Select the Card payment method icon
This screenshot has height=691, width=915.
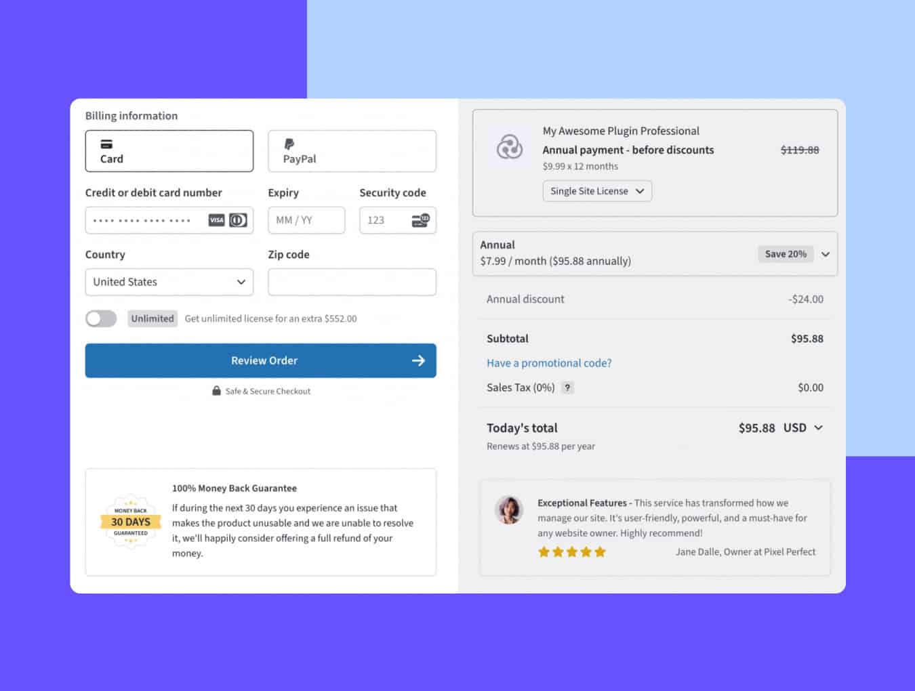(106, 144)
